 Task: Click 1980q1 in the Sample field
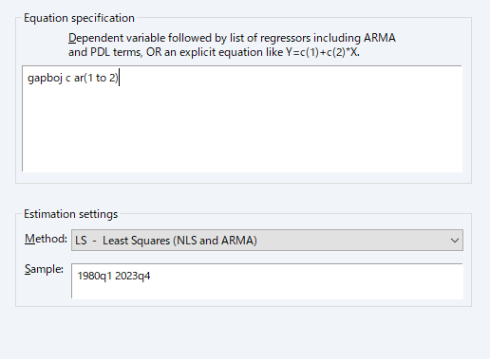click(x=95, y=276)
